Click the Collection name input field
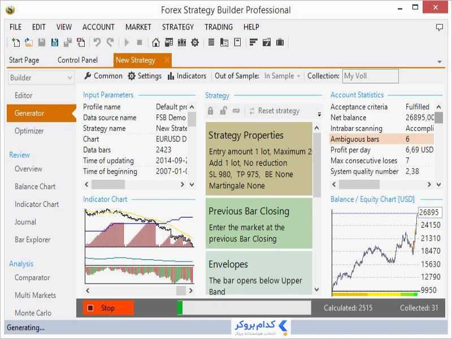452x339 pixels. click(x=371, y=76)
